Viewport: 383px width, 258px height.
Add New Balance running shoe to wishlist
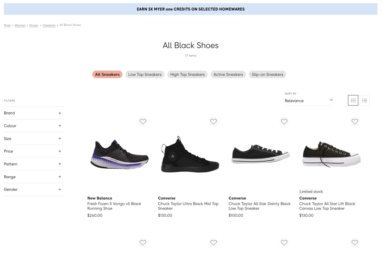click(x=143, y=122)
